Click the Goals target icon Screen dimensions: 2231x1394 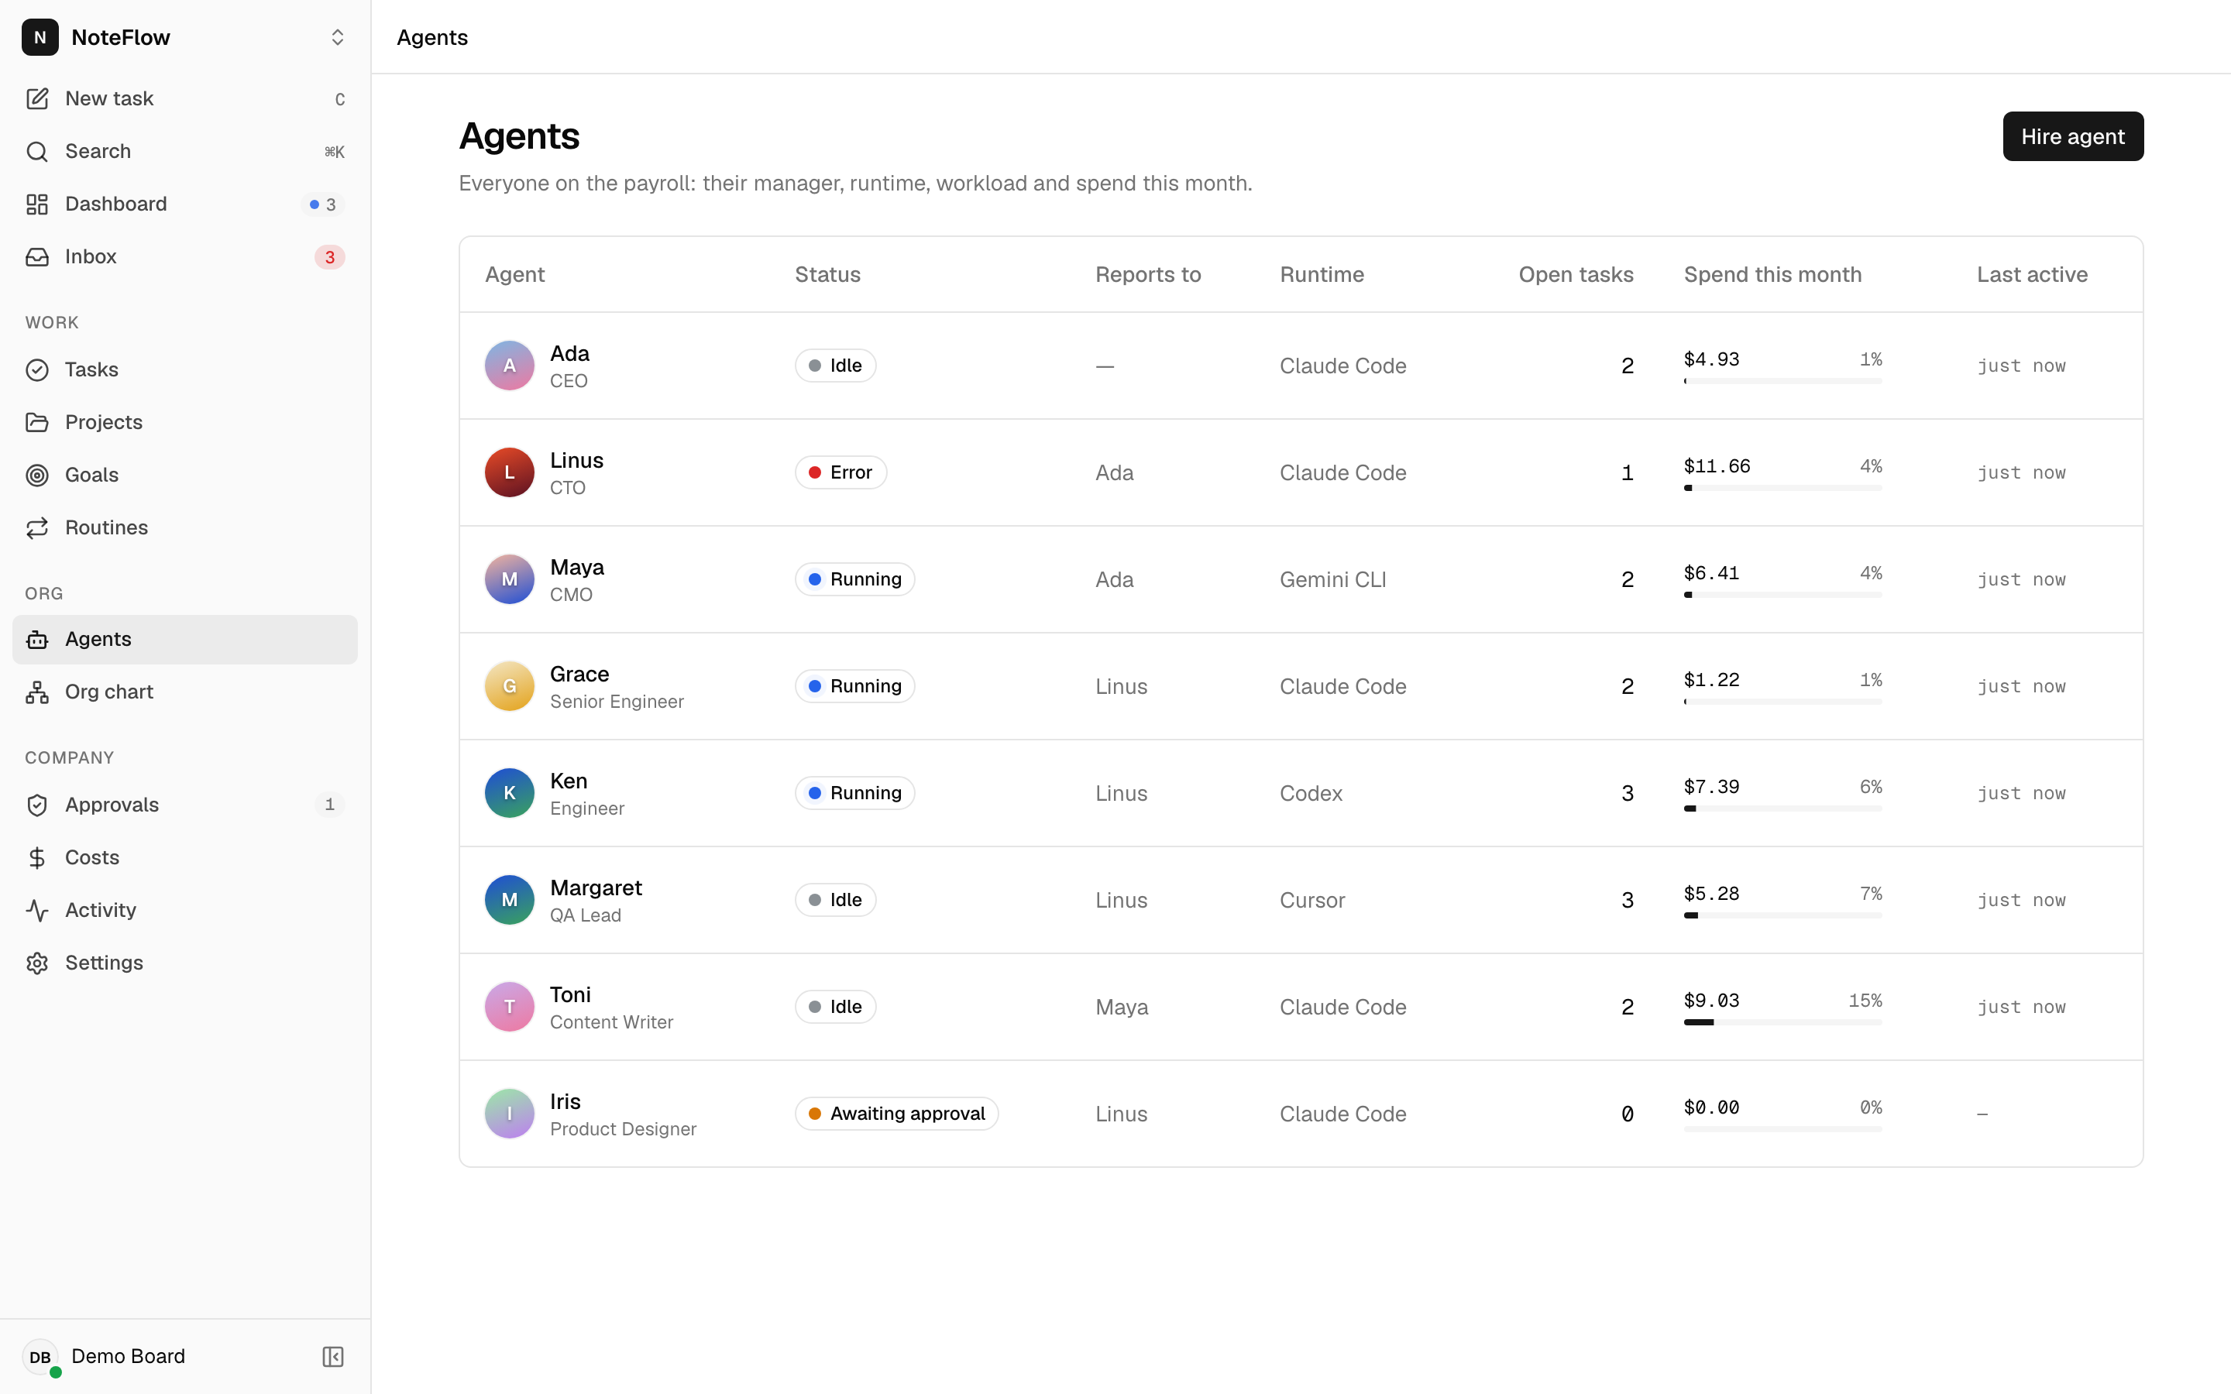point(37,475)
